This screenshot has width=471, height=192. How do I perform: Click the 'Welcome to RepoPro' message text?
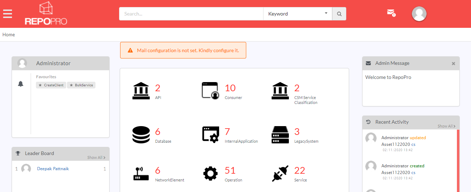click(x=388, y=77)
